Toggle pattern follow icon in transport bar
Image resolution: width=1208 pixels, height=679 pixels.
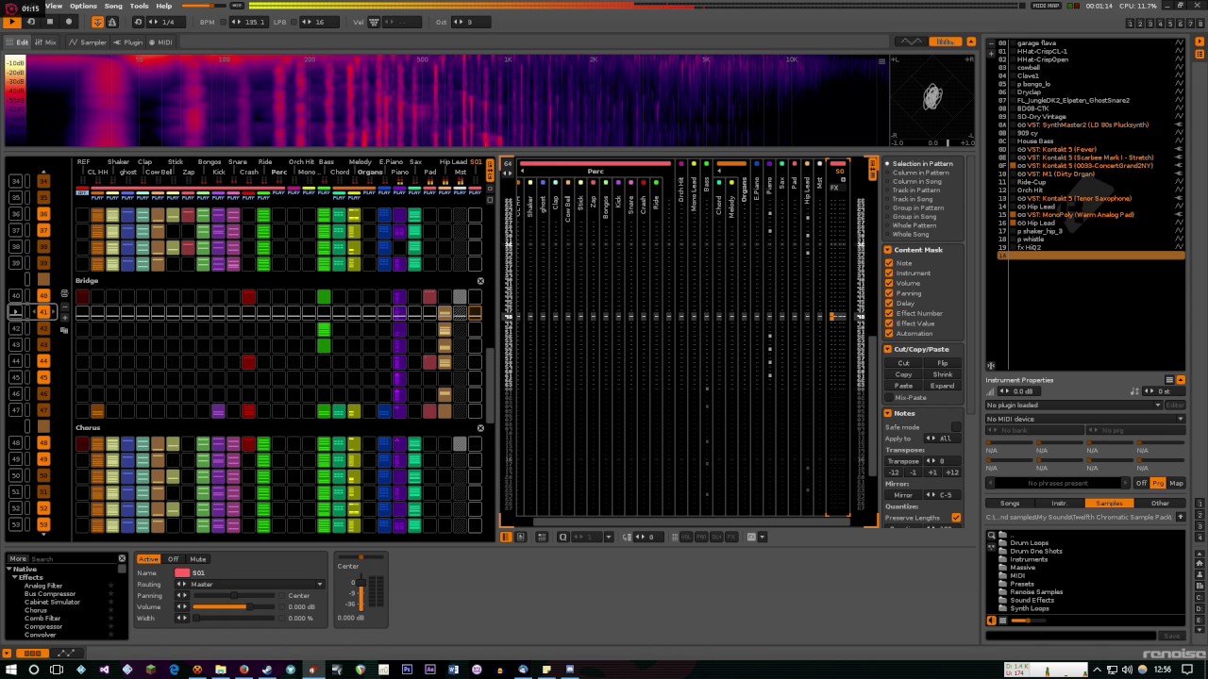tap(97, 22)
